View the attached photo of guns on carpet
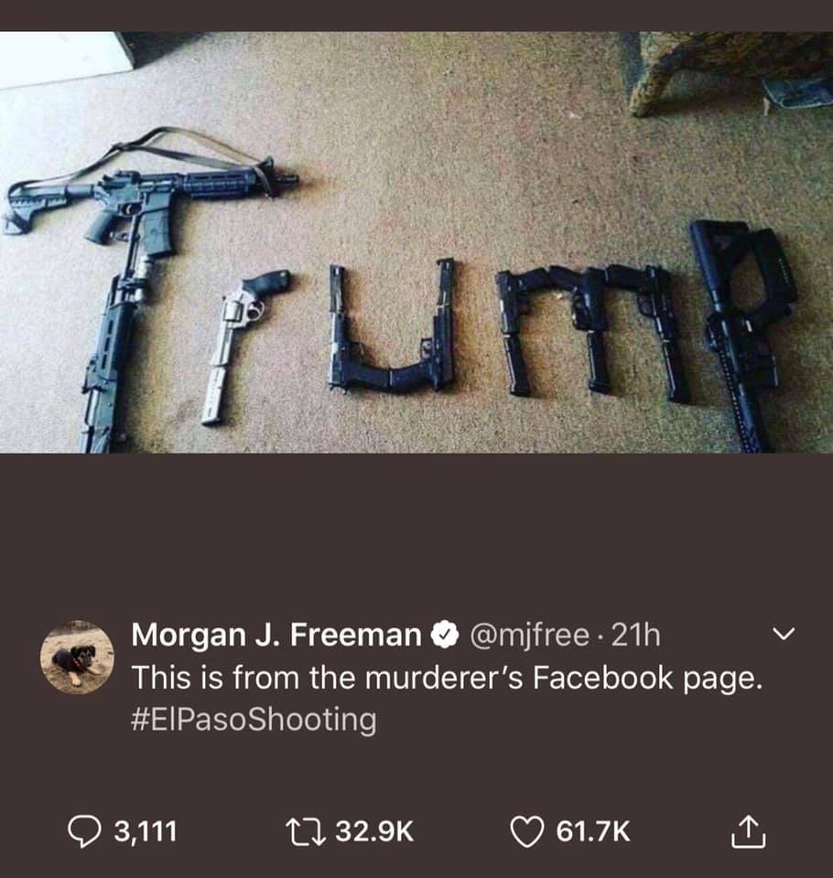 point(416,241)
